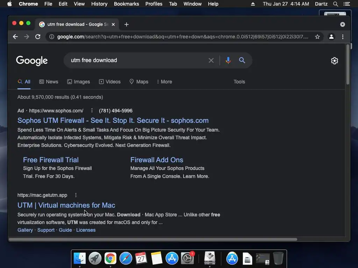Submit search with the magnifier icon
This screenshot has width=358, height=268.
tap(242, 60)
